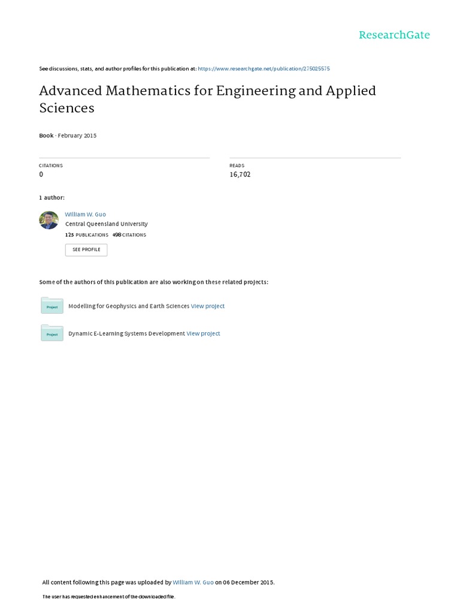The image size is (460, 614).
Task: Open the William W. Guo author link beside the photo
Action: (x=86, y=214)
